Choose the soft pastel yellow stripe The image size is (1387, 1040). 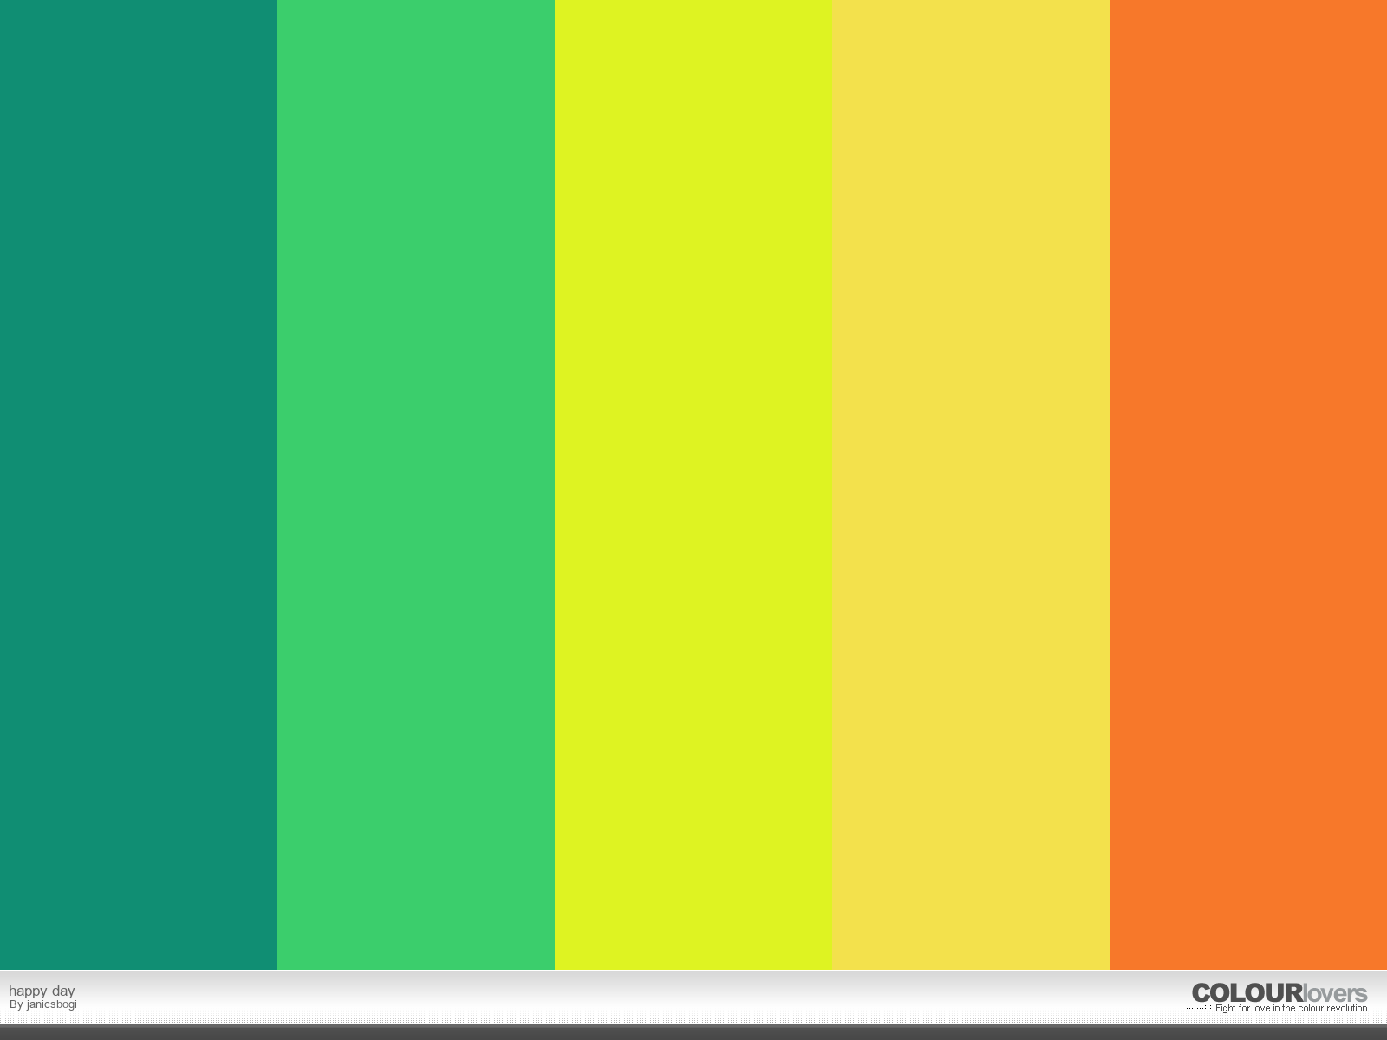click(971, 485)
